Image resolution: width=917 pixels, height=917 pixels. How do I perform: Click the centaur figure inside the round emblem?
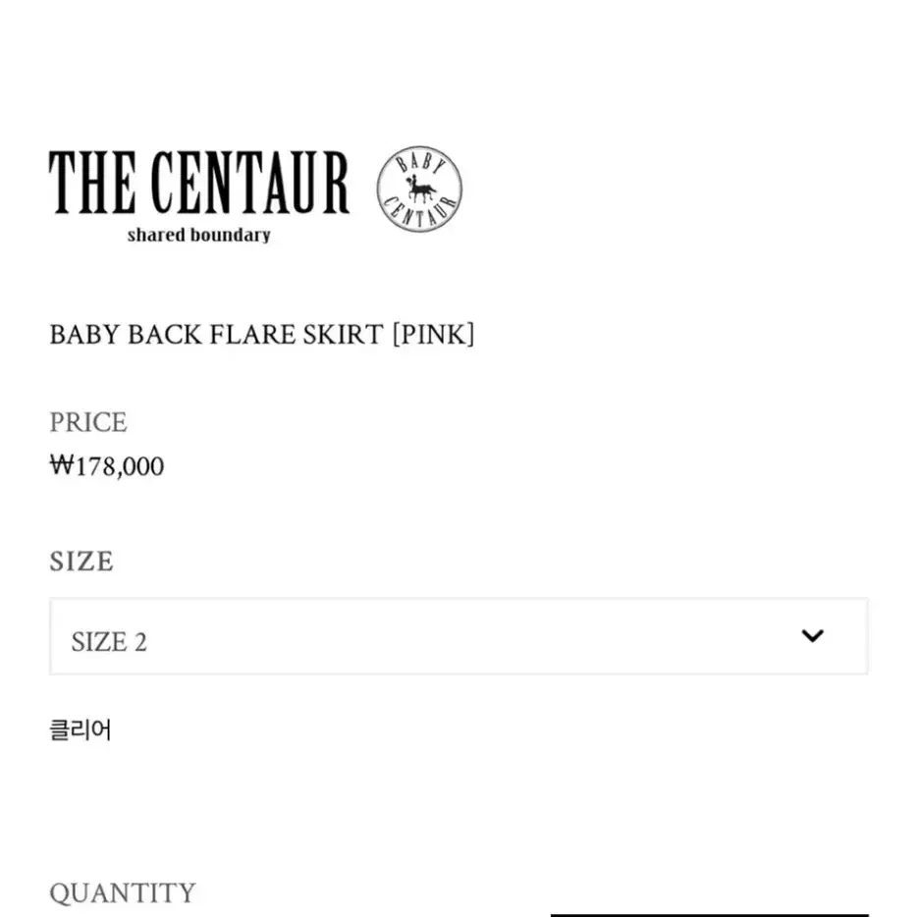click(420, 188)
